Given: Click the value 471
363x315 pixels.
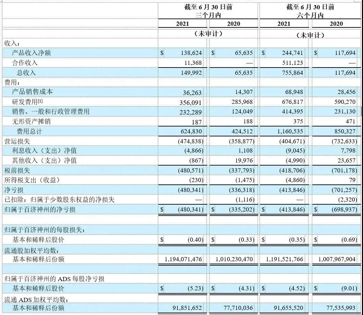Looking at the screenshot, I should click(350, 121).
